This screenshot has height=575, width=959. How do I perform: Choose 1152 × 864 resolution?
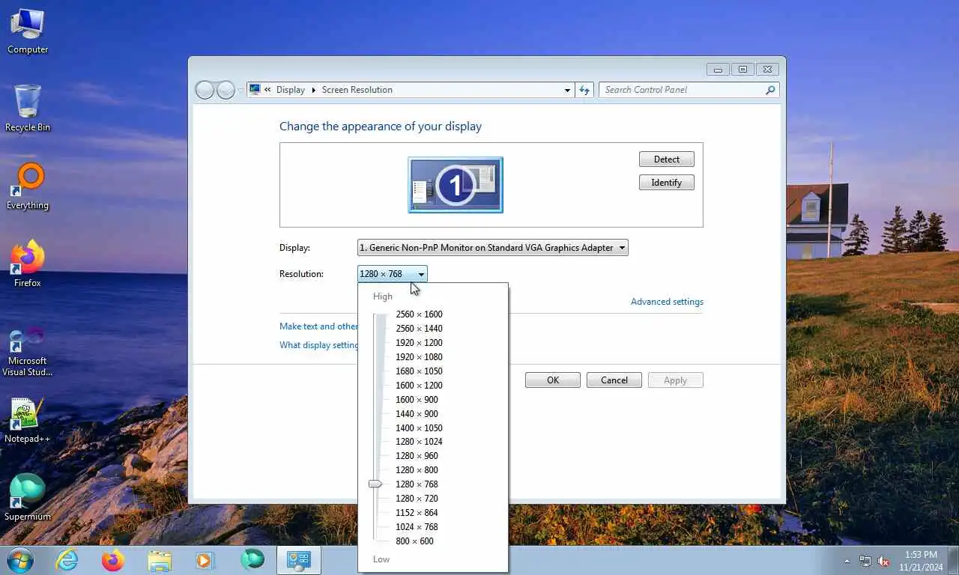pyautogui.click(x=417, y=513)
